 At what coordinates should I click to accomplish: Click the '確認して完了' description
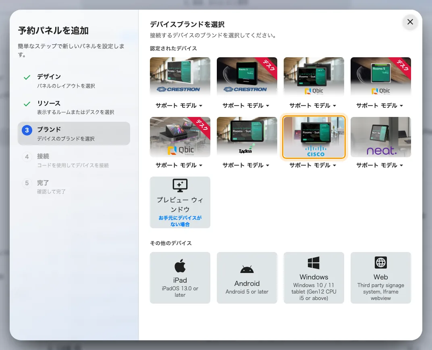pos(52,192)
